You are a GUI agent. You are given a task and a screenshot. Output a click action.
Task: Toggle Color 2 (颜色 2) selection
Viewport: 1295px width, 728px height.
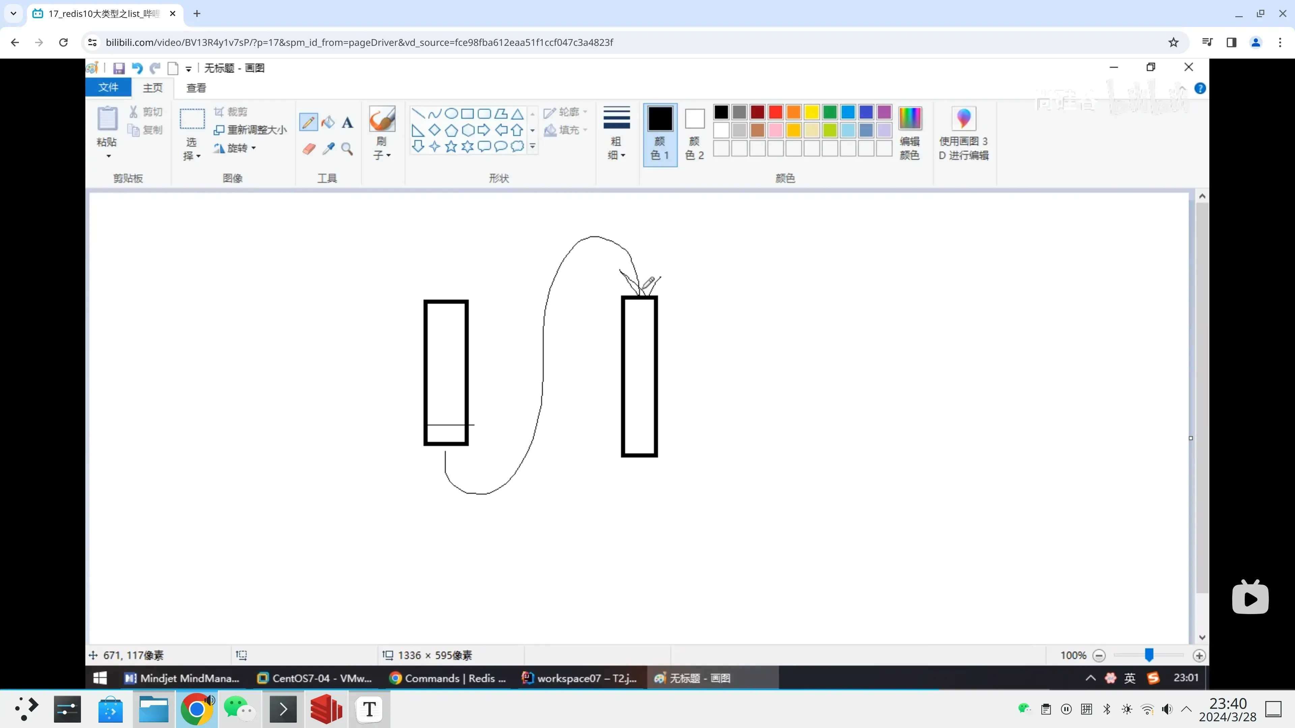694,134
